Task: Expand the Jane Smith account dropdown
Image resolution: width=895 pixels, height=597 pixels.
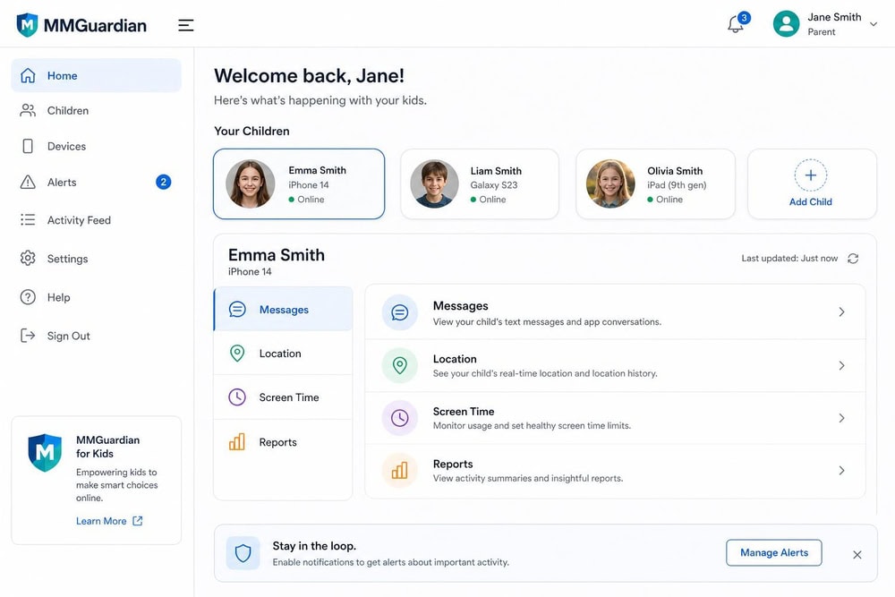Action: click(874, 24)
